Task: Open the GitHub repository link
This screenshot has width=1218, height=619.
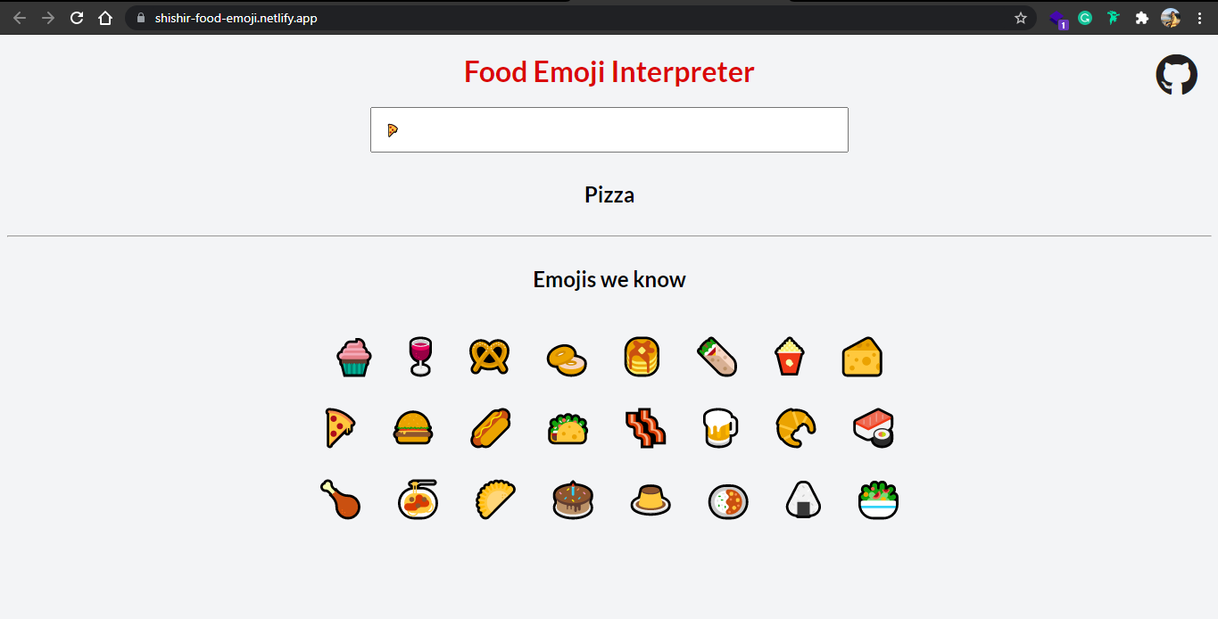Action: click(x=1176, y=74)
